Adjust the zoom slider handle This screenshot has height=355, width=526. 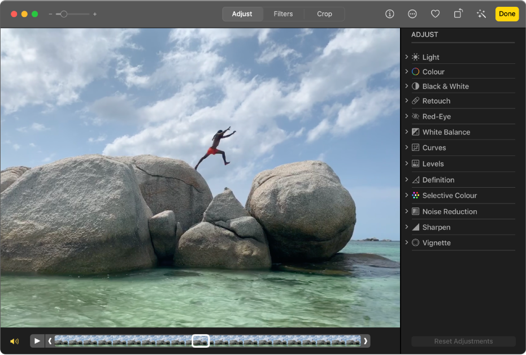pos(64,14)
